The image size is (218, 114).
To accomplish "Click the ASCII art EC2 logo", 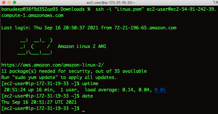I will coord(35,46).
